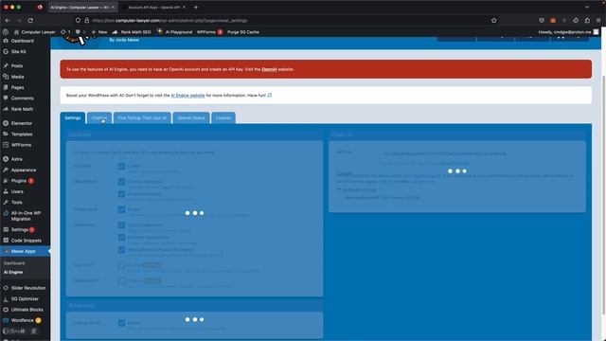Open Templates menu
This screenshot has height=341, width=606.
(x=22, y=135)
